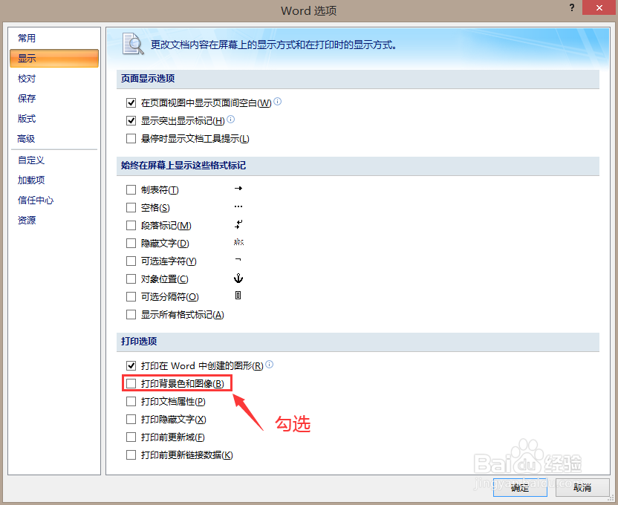
Task: Uncheck 打印在 Word 中创建的图形 checkbox
Action: point(131,366)
